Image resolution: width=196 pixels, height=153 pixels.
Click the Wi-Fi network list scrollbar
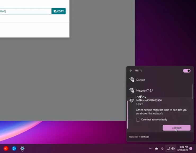tap(193, 92)
